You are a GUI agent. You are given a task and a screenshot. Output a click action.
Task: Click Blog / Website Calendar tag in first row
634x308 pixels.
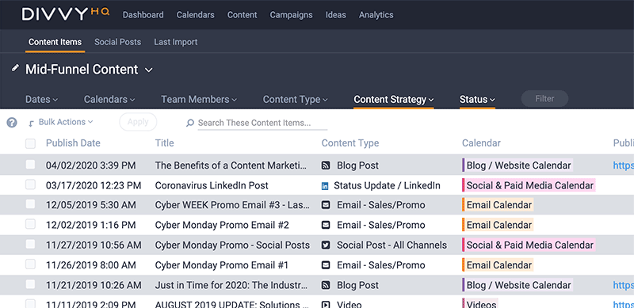click(518, 165)
